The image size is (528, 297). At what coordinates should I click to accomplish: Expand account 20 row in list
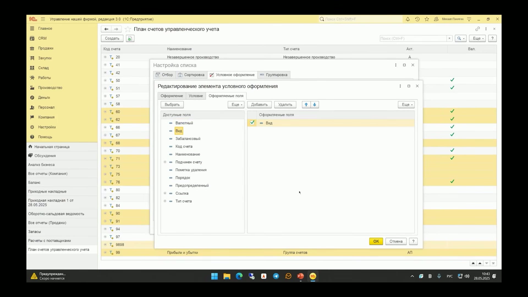105,57
